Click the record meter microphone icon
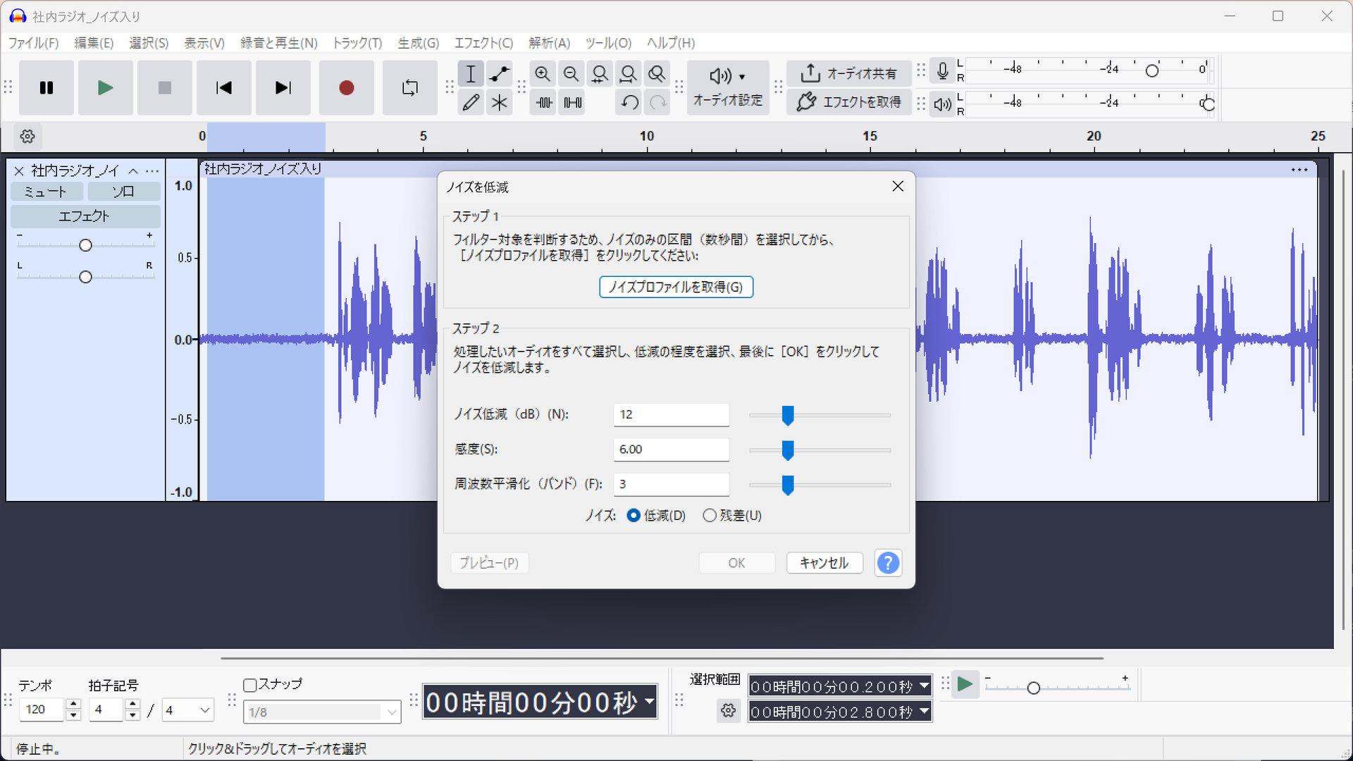 942,70
